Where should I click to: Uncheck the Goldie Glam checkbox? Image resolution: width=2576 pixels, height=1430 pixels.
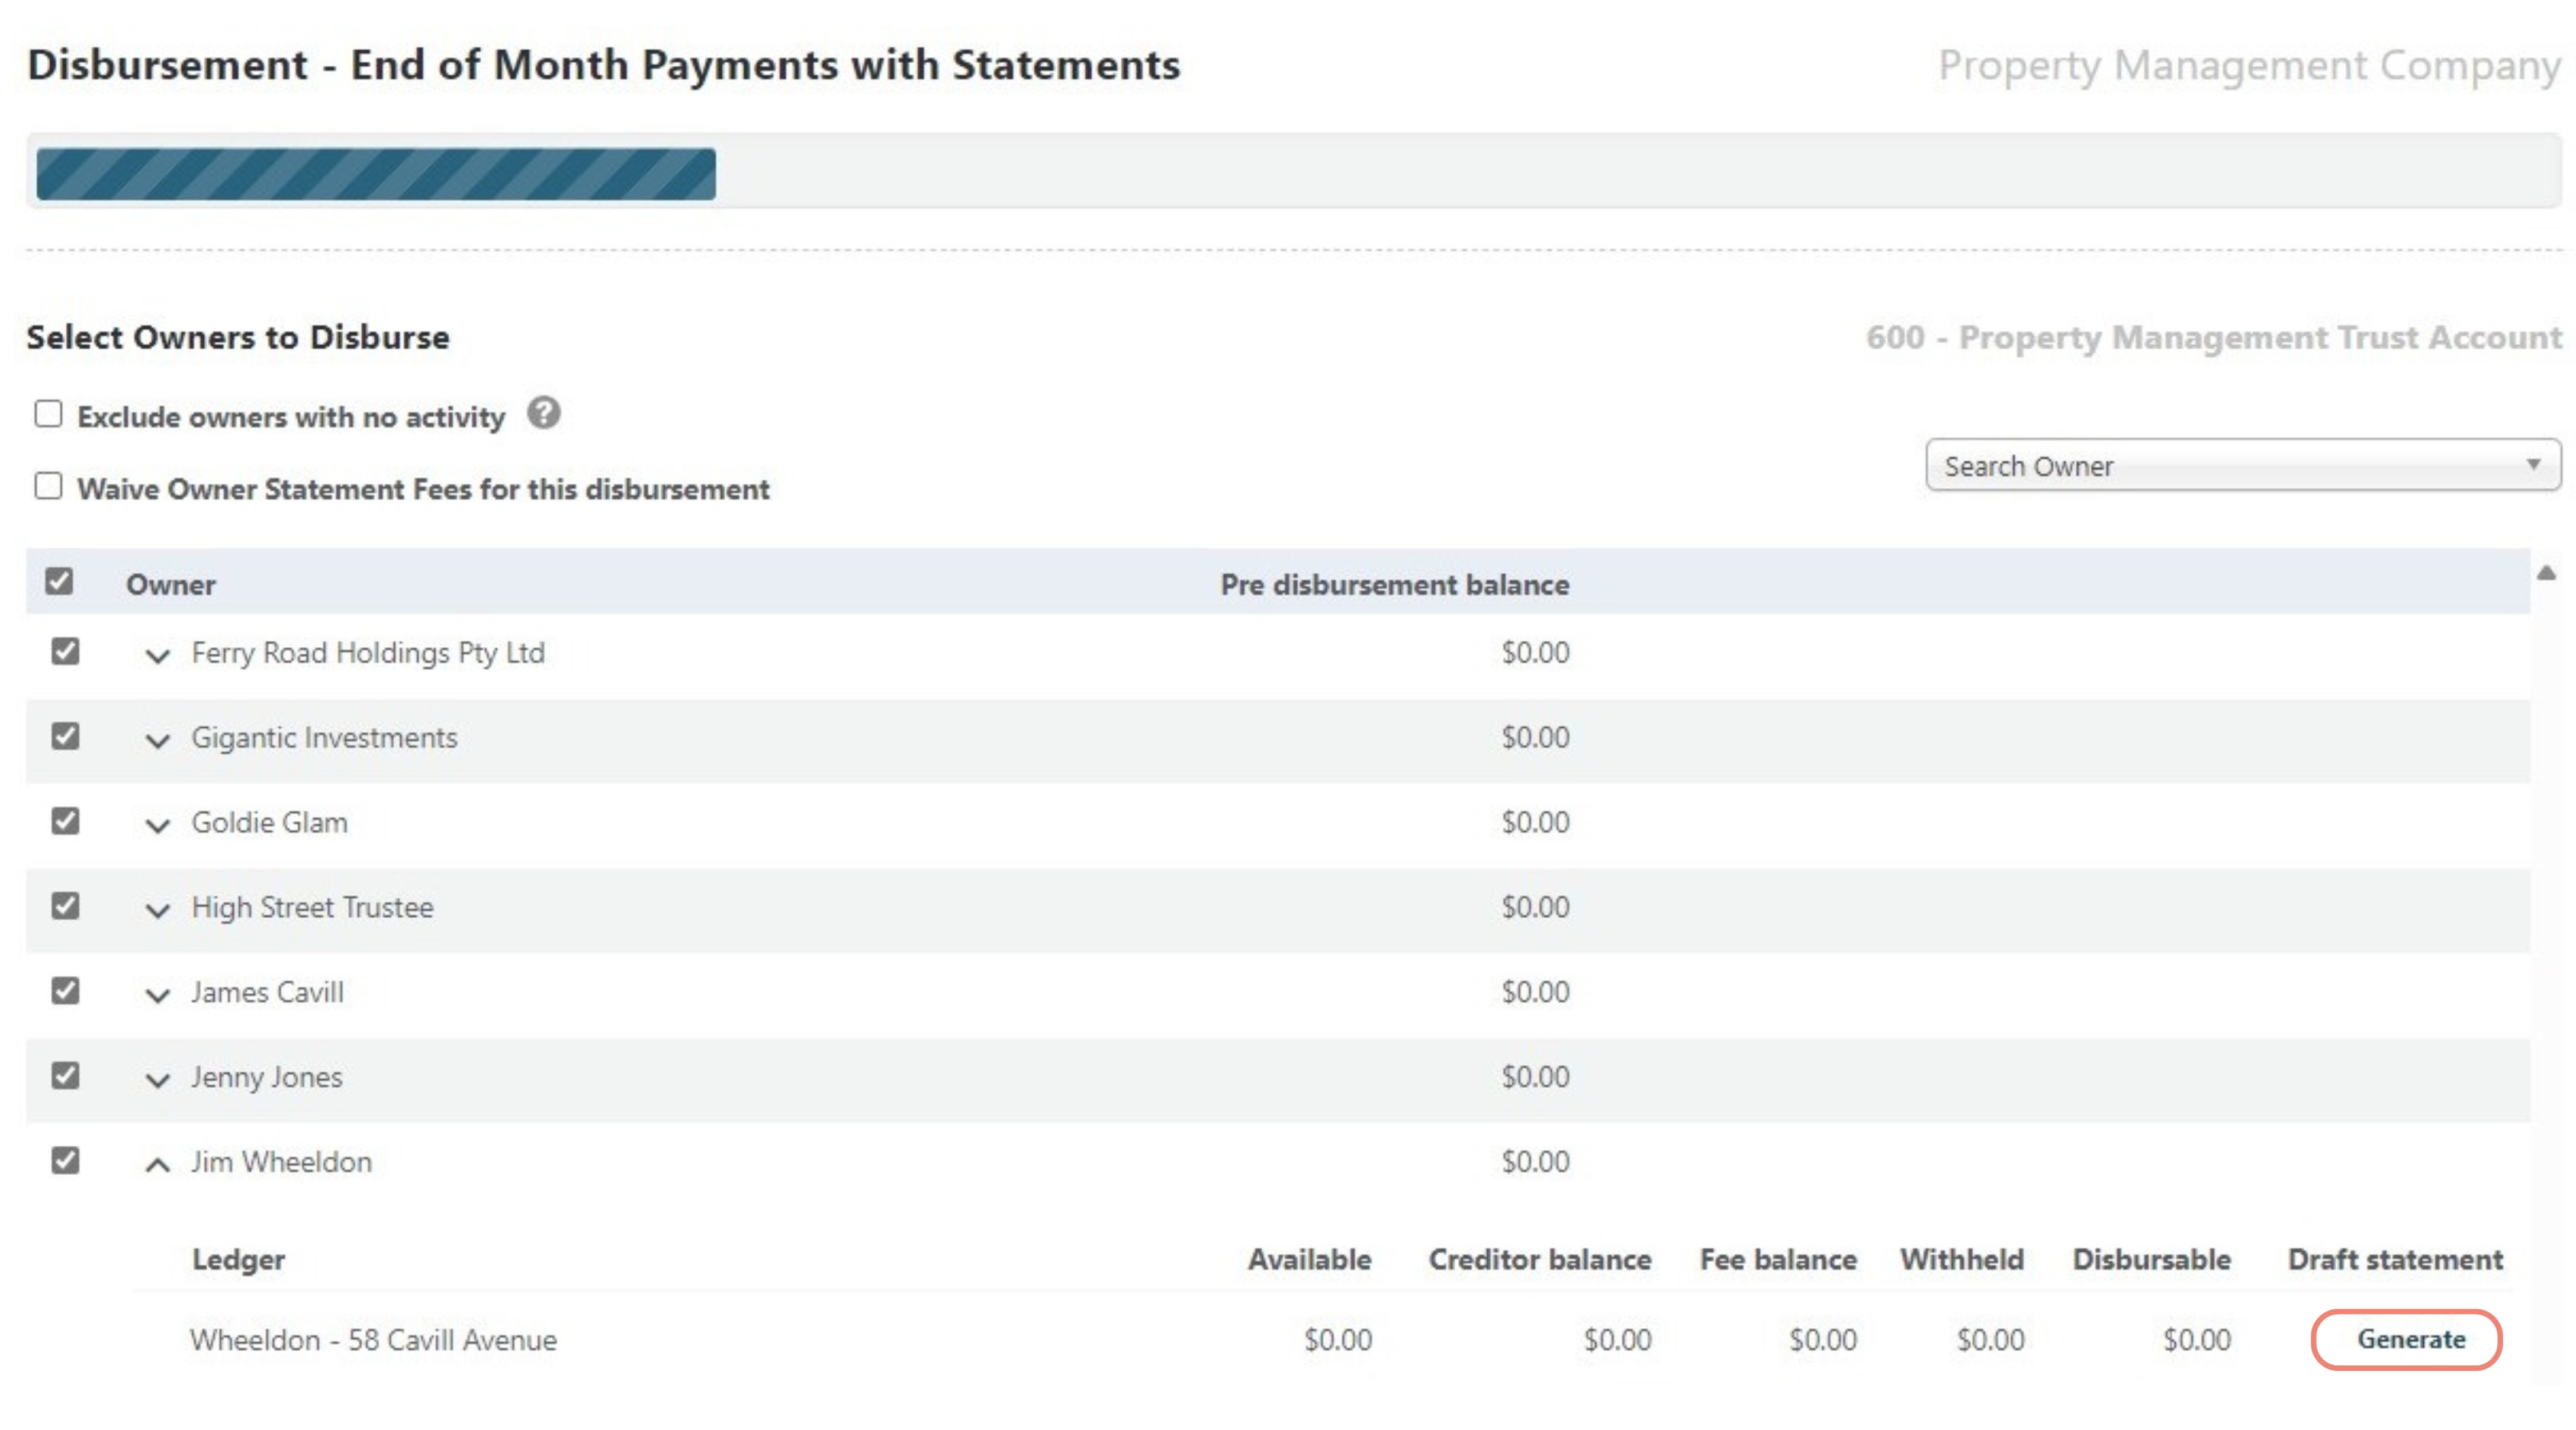click(x=65, y=822)
